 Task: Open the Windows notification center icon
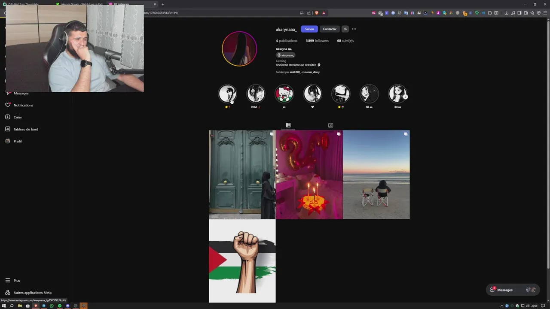pyautogui.click(x=543, y=306)
